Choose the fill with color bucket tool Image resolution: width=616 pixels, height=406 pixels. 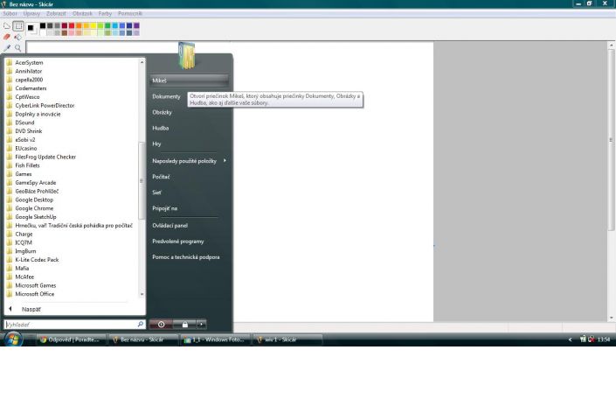[x=18, y=37]
